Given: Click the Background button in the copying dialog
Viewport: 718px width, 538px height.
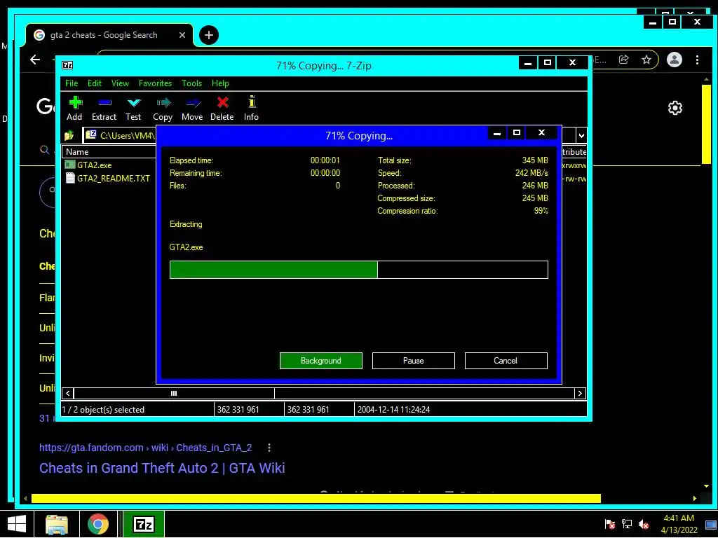Looking at the screenshot, I should pyautogui.click(x=321, y=361).
